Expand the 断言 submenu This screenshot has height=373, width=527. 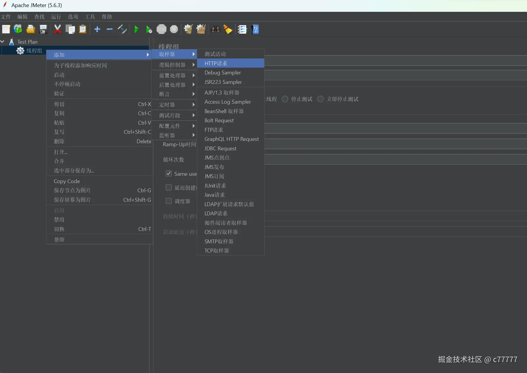pyautogui.click(x=174, y=94)
